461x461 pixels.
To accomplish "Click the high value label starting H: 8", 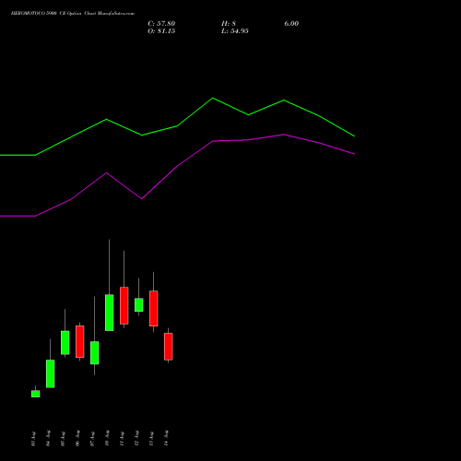I will coord(229,24).
